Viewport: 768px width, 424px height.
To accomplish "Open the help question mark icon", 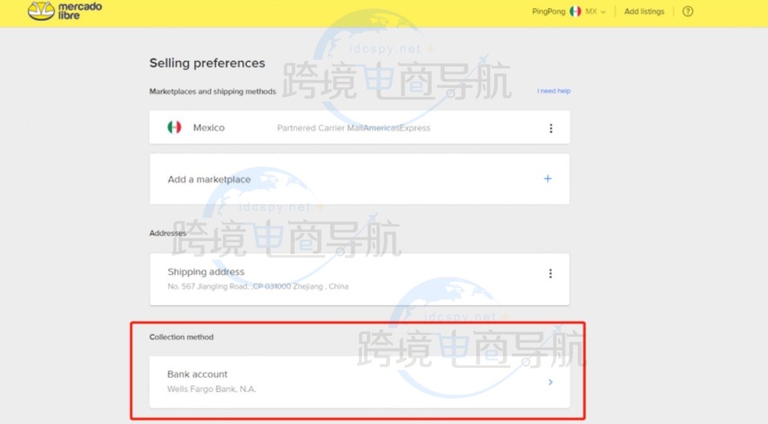I will coord(687,11).
